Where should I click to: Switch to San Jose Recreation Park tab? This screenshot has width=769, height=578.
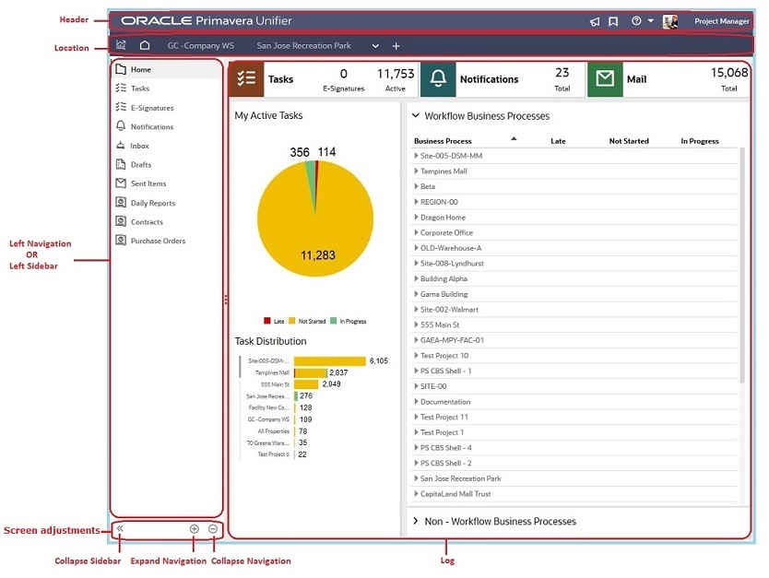pyautogui.click(x=303, y=45)
